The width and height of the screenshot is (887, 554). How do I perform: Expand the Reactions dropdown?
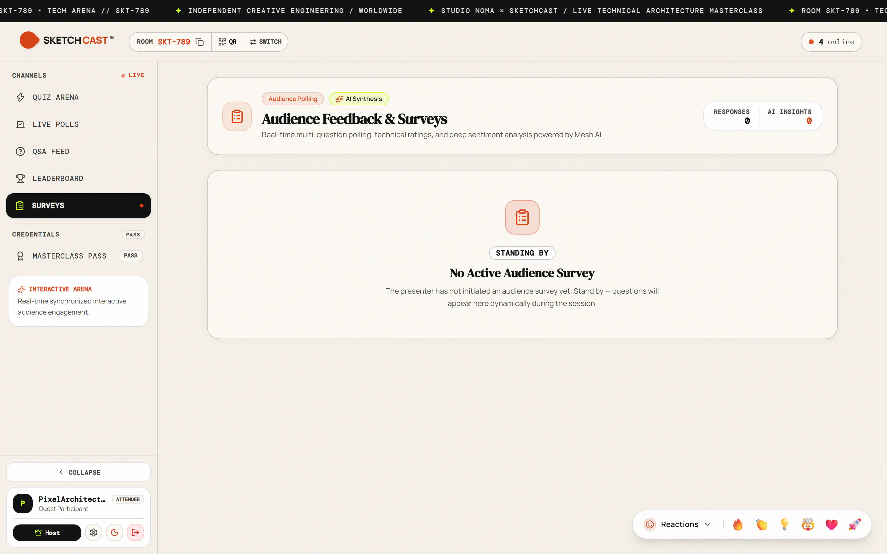678,524
